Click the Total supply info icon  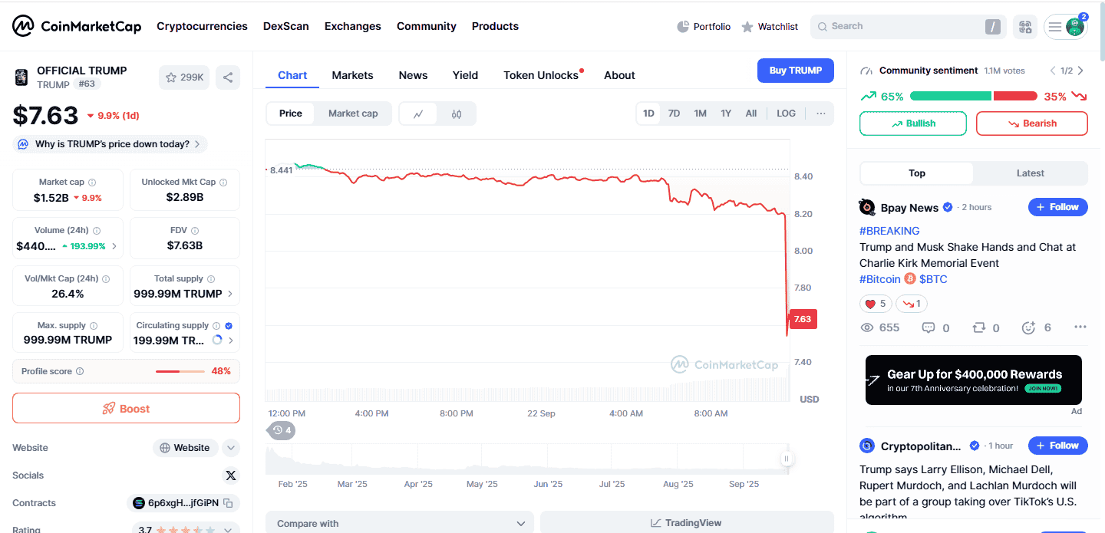(x=211, y=279)
